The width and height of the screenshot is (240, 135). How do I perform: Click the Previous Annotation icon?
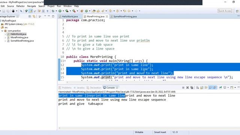coord(117,11)
